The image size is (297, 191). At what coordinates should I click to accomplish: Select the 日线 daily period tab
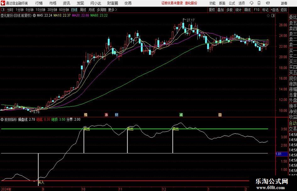click(74, 10)
